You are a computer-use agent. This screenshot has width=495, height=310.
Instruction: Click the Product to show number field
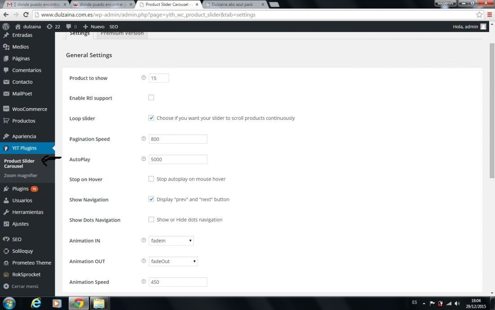coord(159,78)
